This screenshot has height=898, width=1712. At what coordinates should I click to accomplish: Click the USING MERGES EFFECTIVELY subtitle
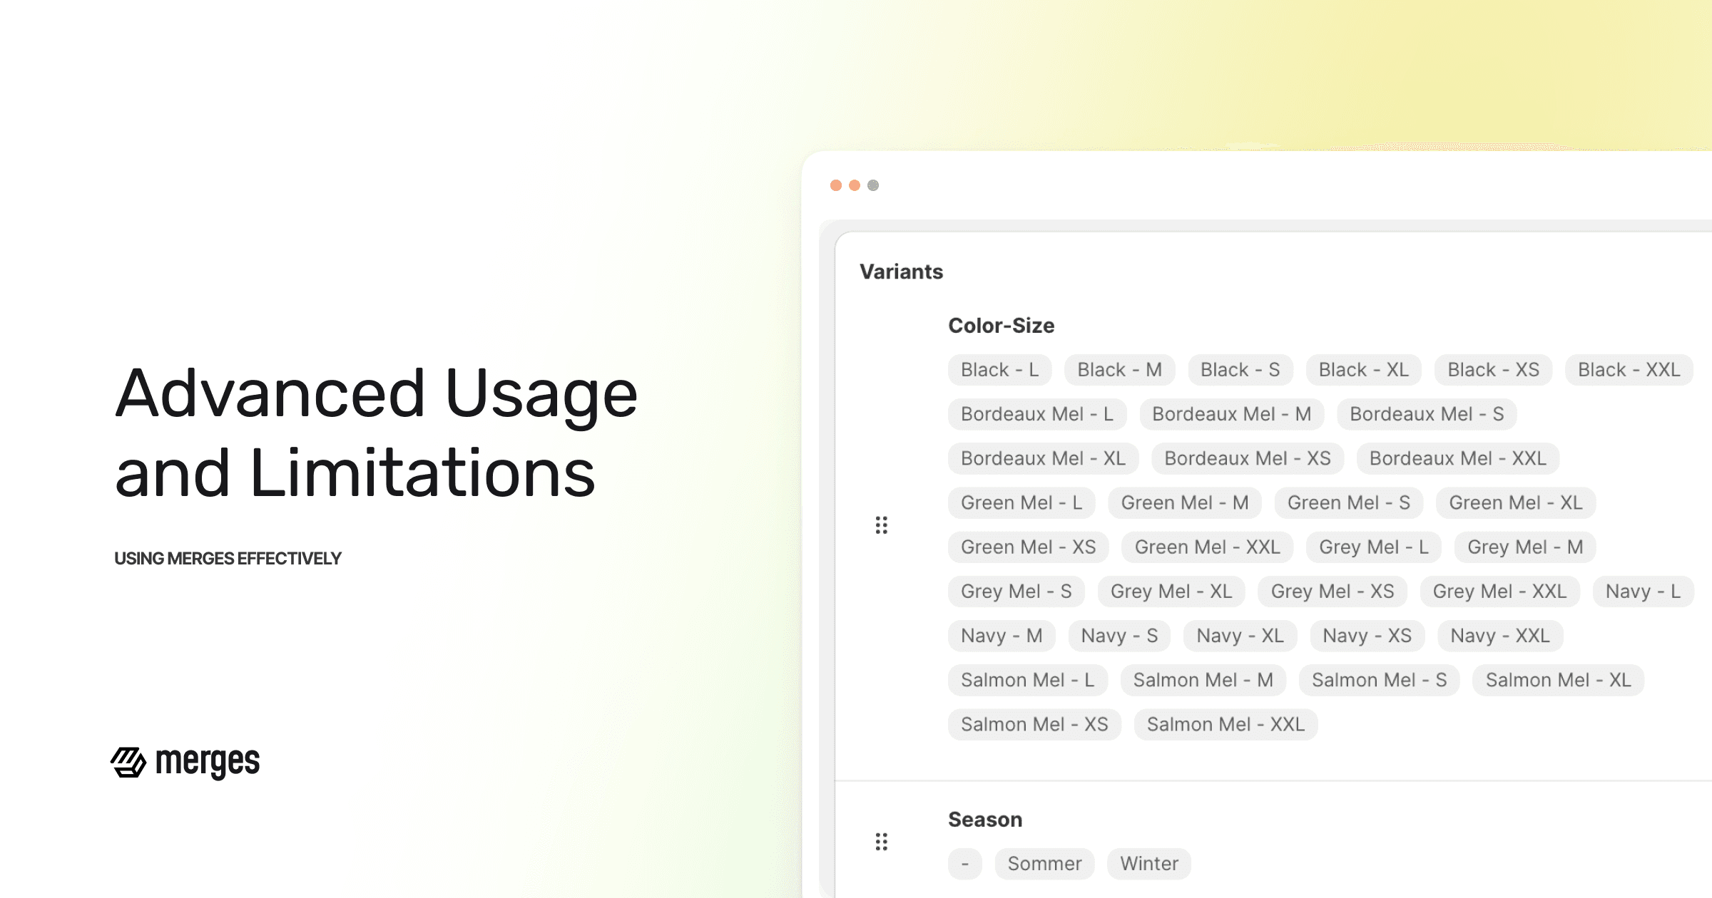click(x=228, y=558)
